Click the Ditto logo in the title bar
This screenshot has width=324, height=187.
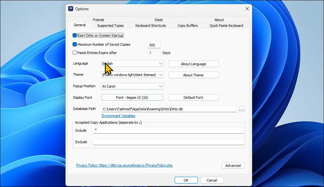[x=70, y=9]
